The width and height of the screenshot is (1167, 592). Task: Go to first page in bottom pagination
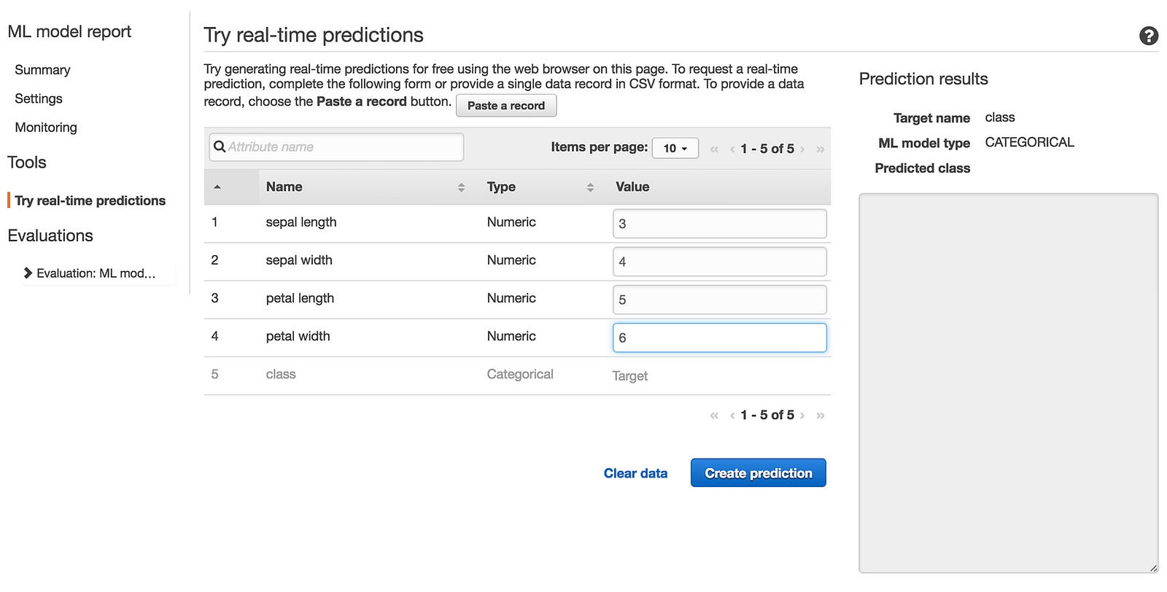(x=714, y=416)
